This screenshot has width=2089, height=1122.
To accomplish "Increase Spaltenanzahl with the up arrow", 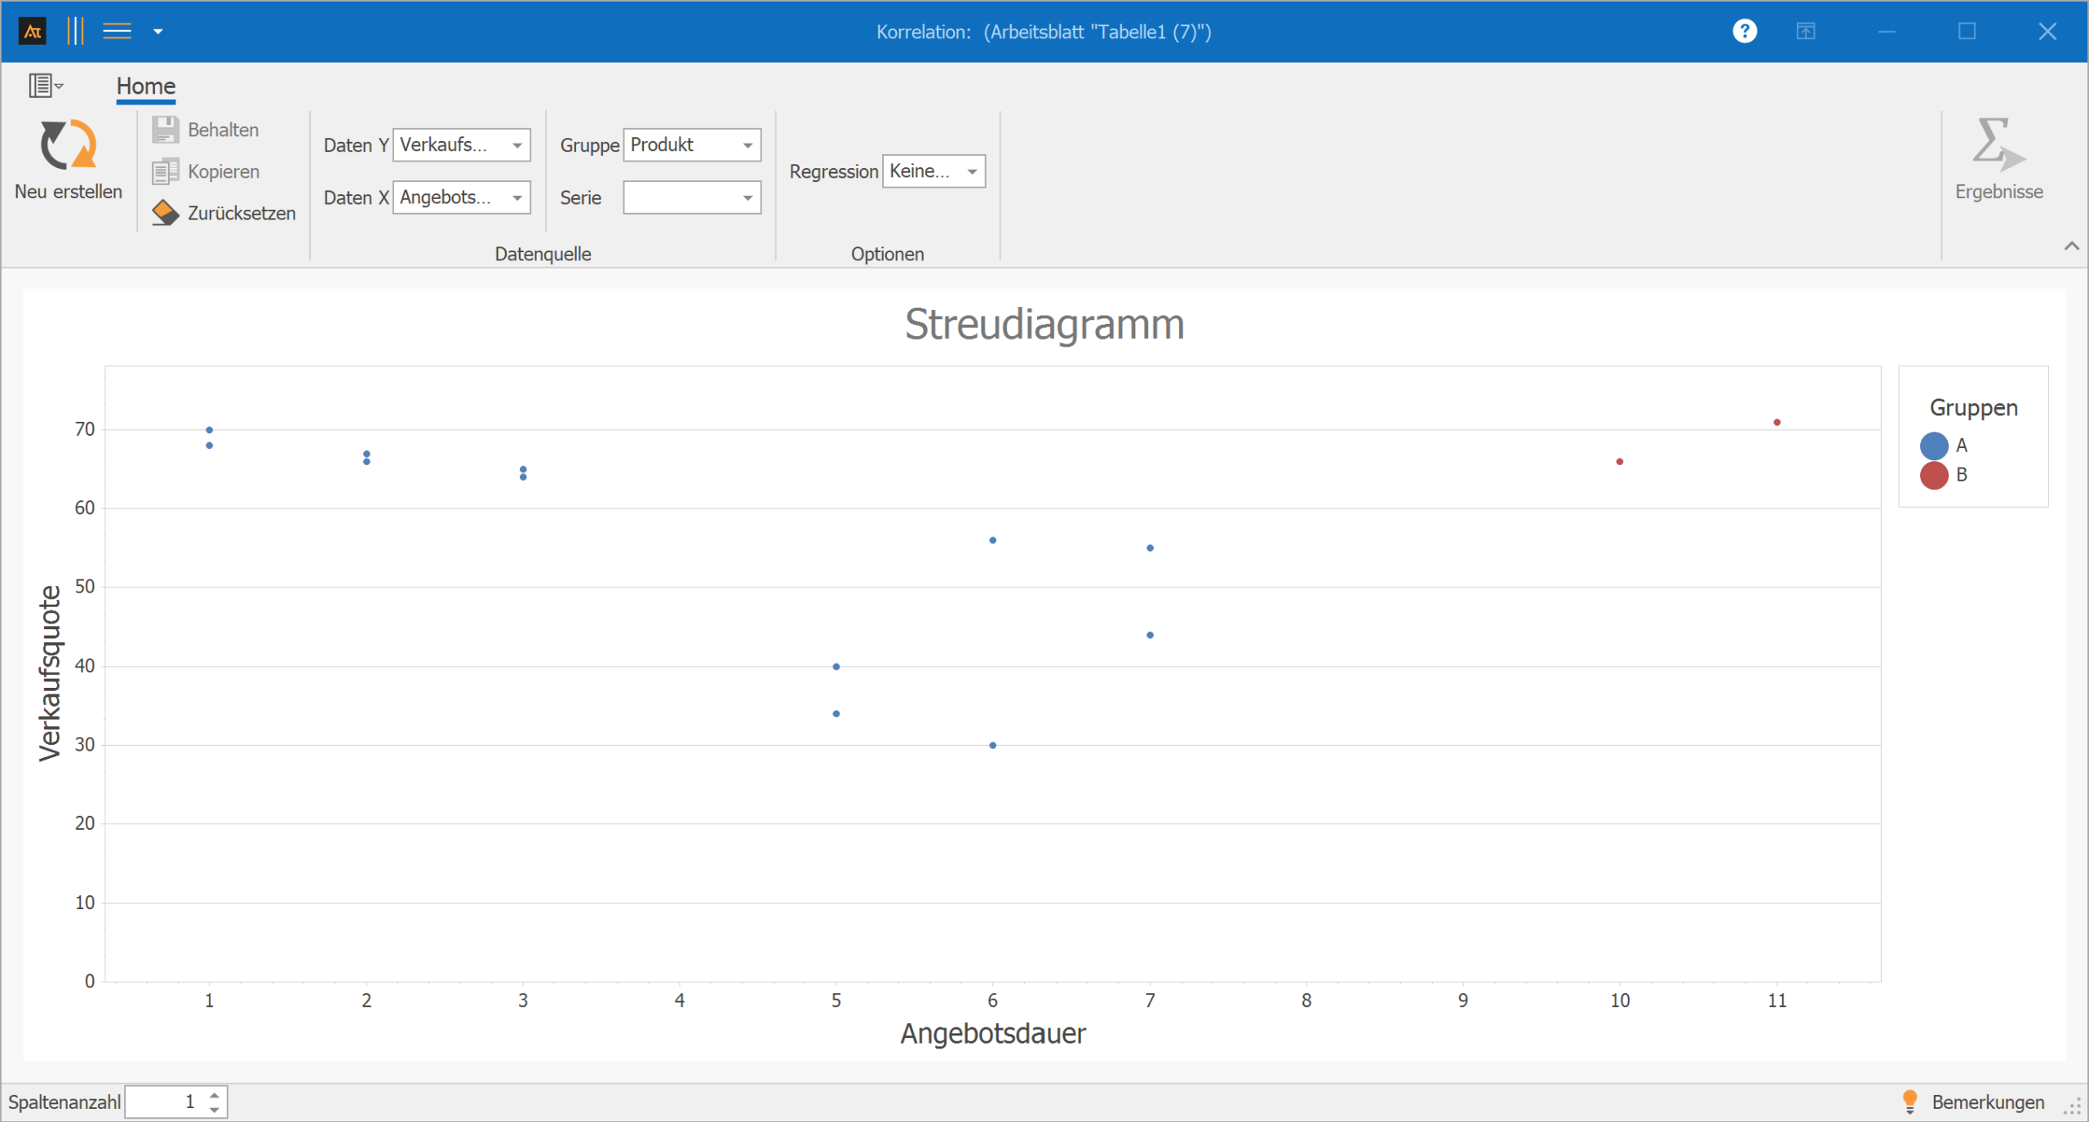I will [x=215, y=1095].
